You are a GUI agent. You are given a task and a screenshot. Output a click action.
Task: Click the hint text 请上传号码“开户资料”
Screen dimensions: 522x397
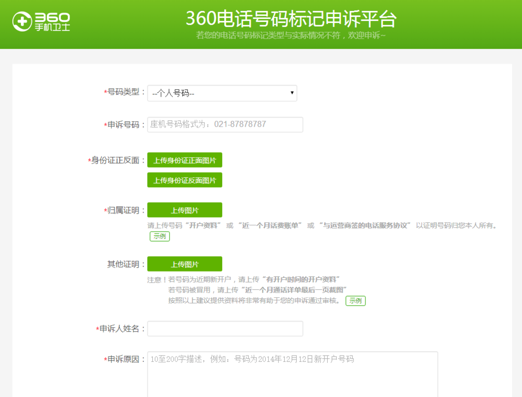(x=184, y=226)
